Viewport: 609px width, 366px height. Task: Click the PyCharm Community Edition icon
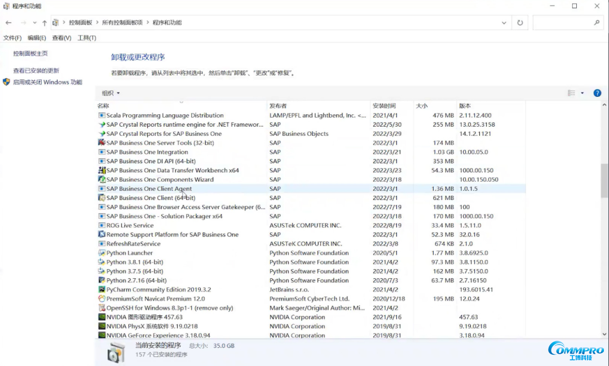[101, 289]
